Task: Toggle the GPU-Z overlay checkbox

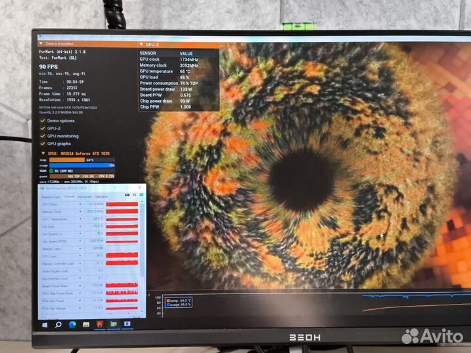Action: tap(43, 128)
